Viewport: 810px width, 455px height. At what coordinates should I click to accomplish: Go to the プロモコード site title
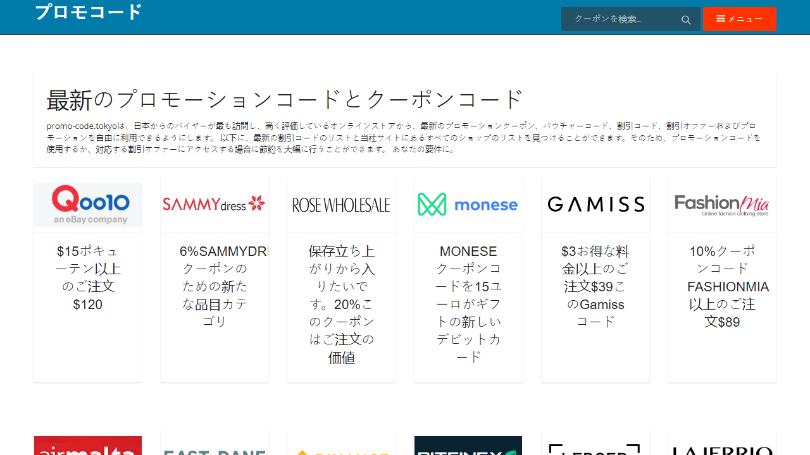pos(87,12)
